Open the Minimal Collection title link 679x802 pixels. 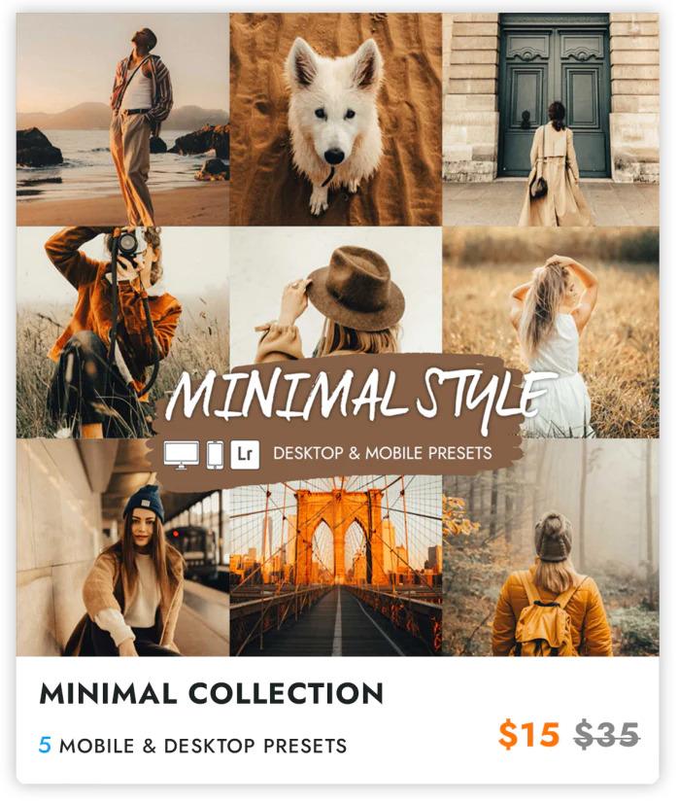point(211,694)
